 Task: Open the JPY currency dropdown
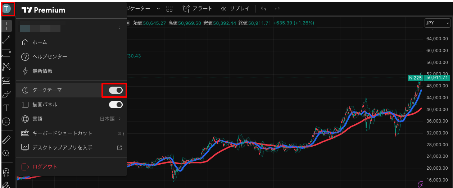point(437,23)
